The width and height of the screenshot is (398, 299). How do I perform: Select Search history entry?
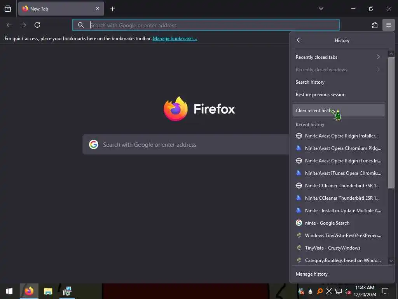339,82
